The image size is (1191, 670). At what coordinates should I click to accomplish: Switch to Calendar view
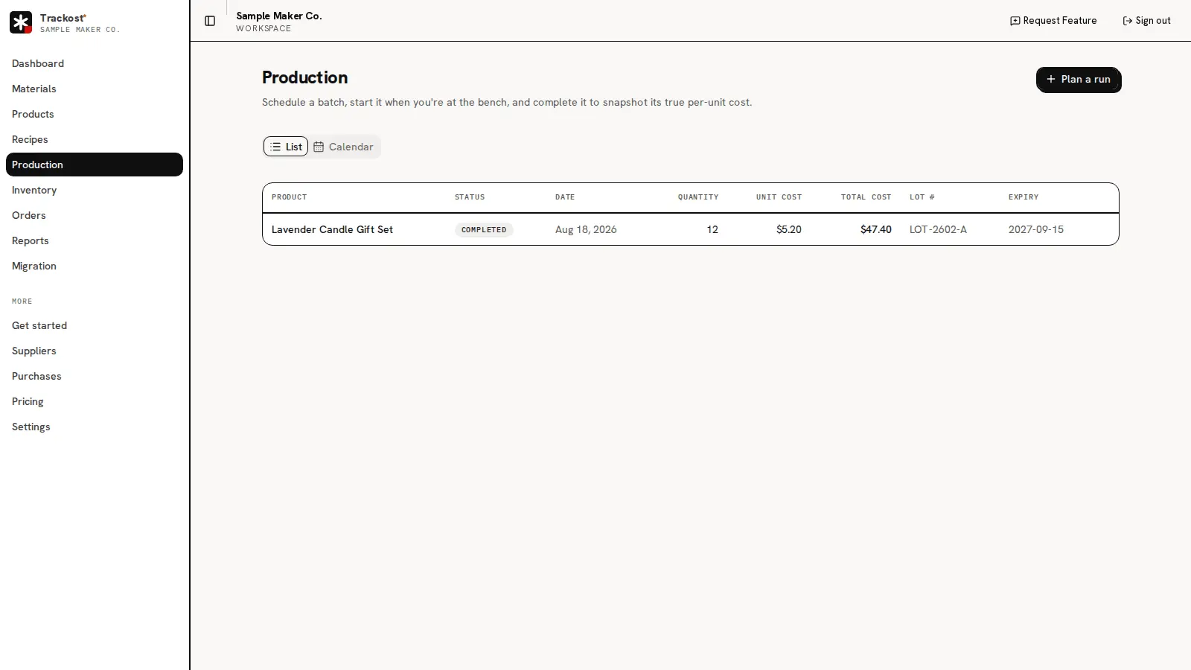(343, 147)
